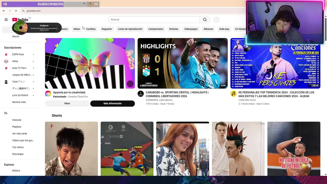
Task: Play KE Personajes Exitos Mix thumbnail
Action: pos(275,63)
